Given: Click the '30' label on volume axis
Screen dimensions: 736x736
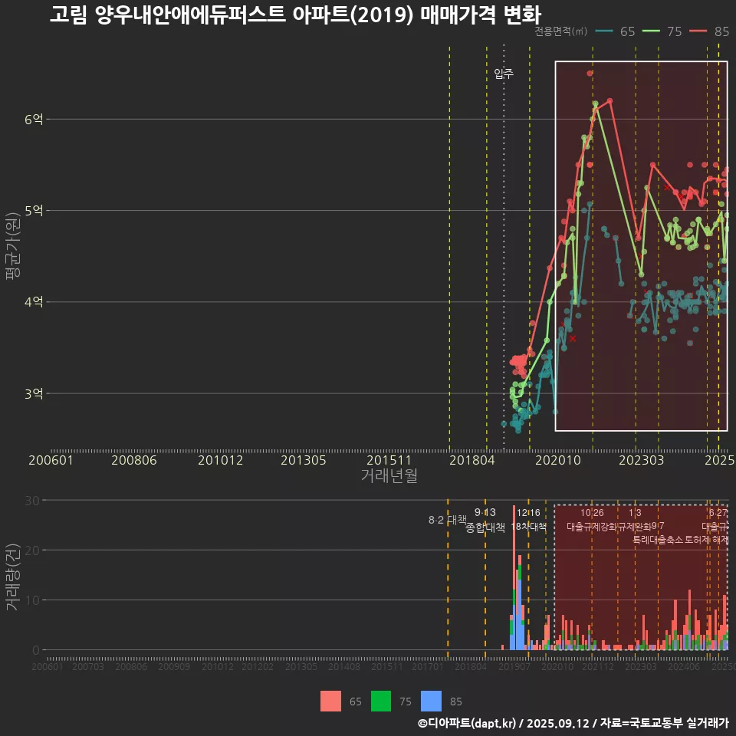Looking at the screenshot, I should [32, 501].
